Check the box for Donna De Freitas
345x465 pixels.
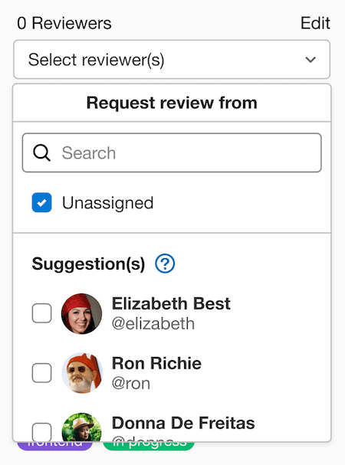(41, 432)
